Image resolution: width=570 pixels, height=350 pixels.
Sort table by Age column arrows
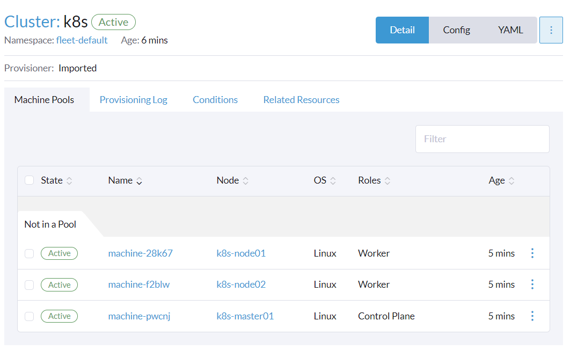[x=511, y=181]
